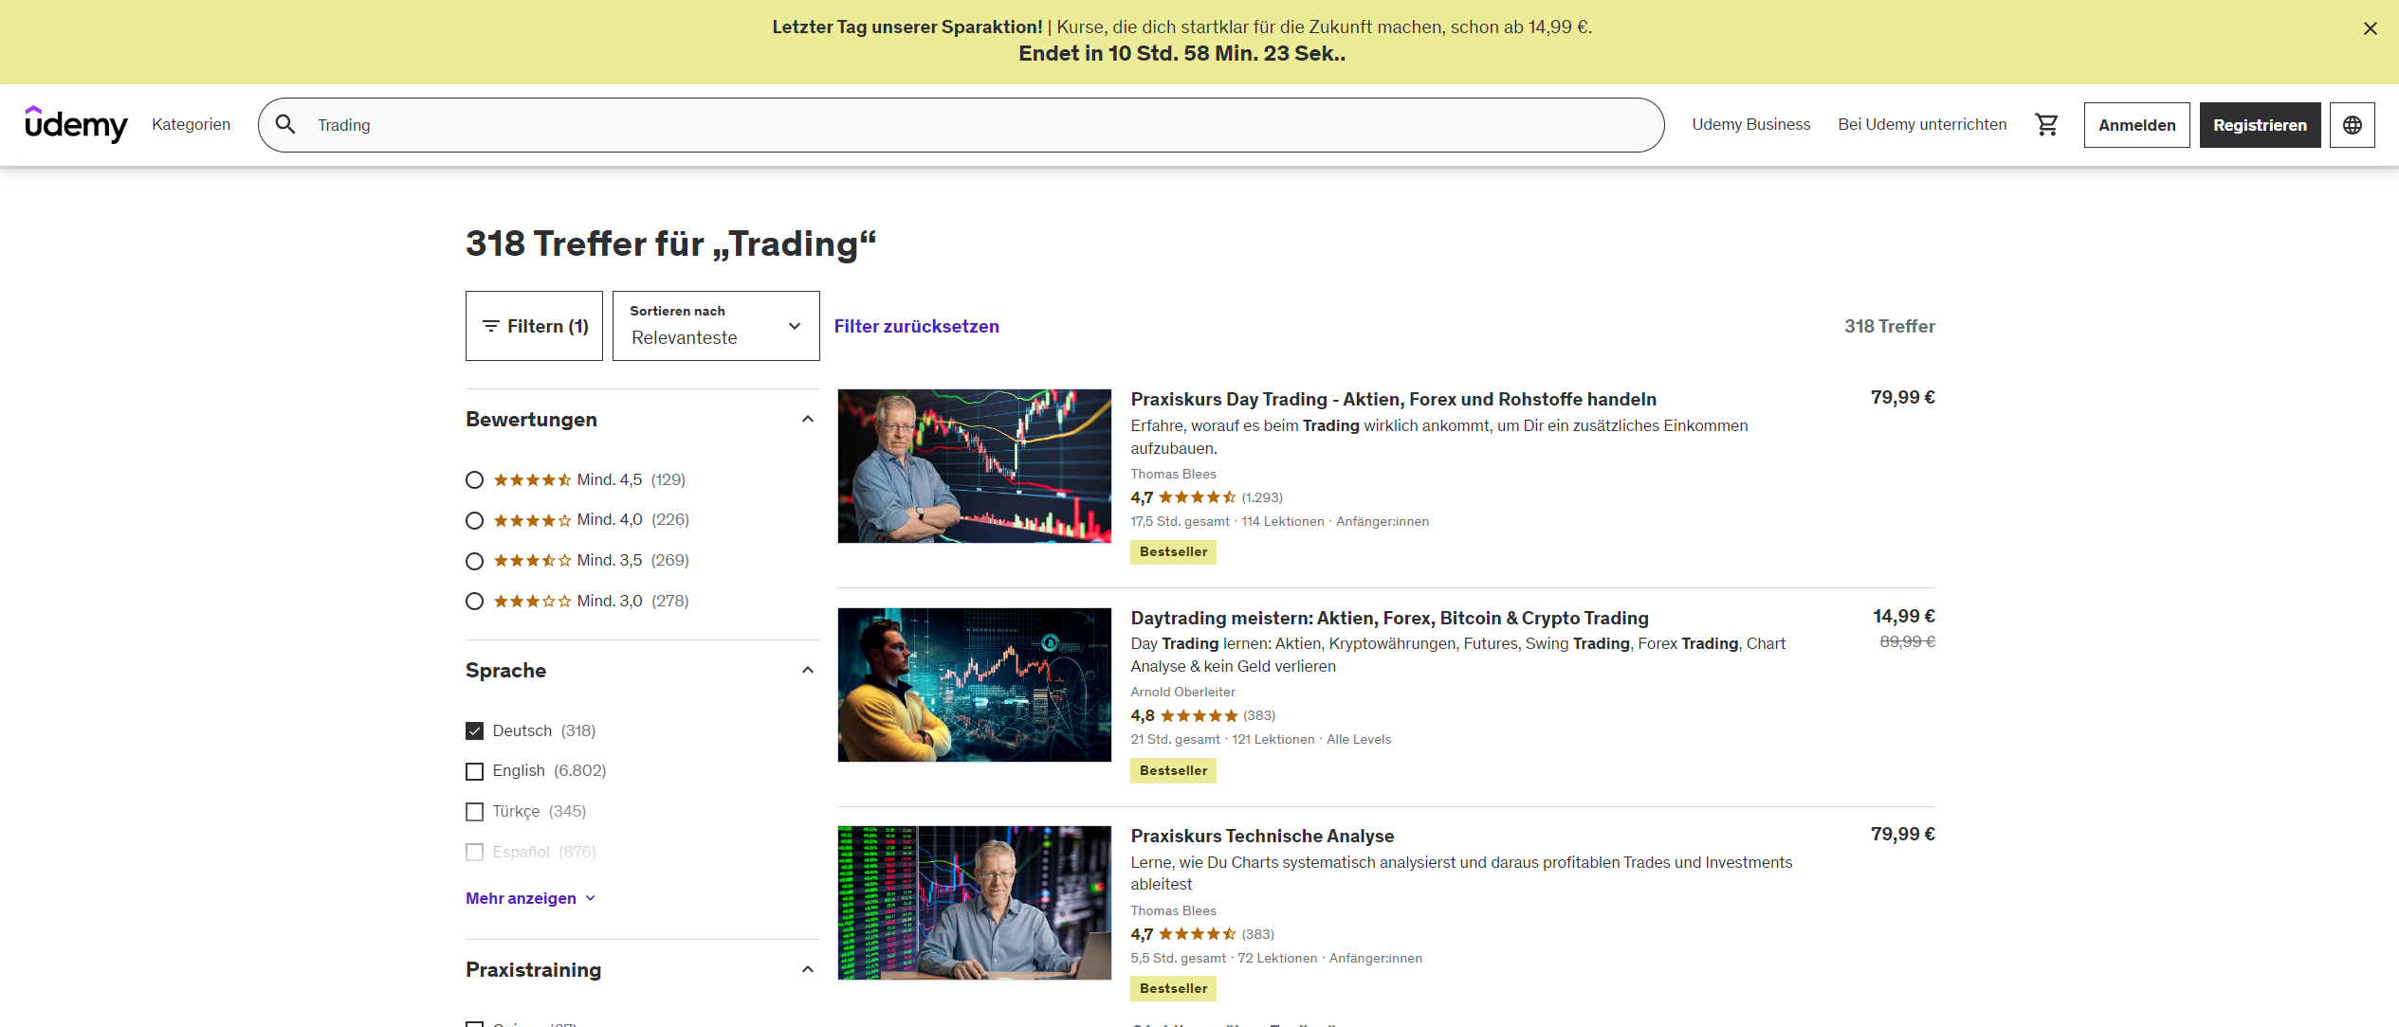The height and width of the screenshot is (1027, 2399).
Task: Collapse the Praxistraining section chevron
Action: (808, 969)
